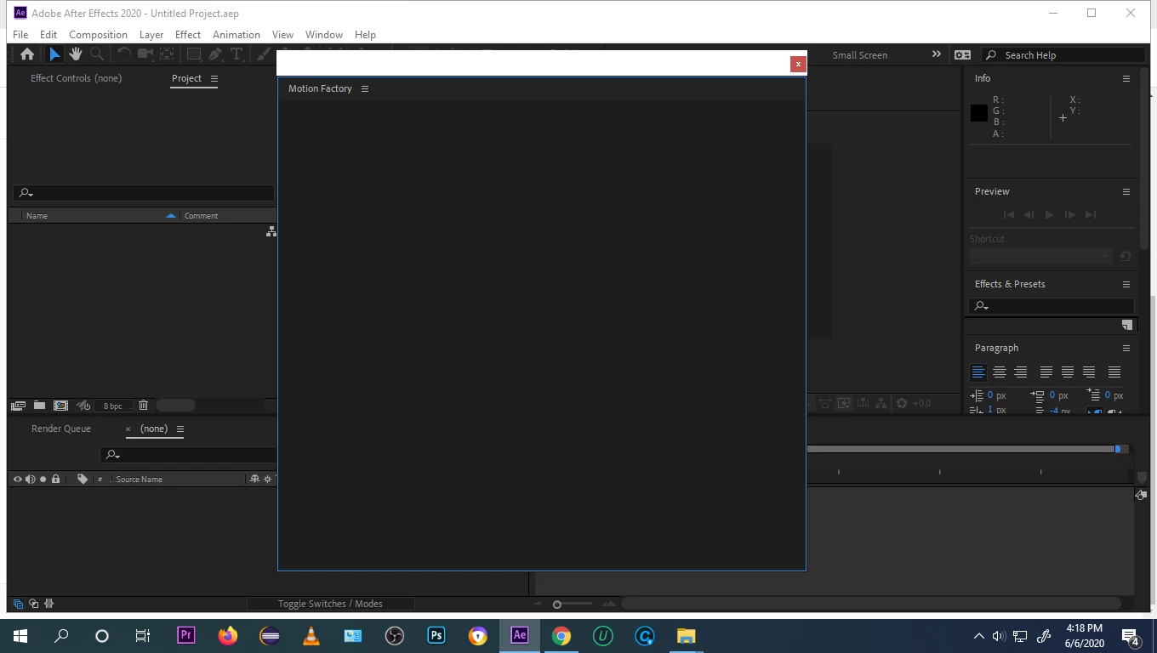
Task: Open the Animation menu
Action: click(237, 35)
